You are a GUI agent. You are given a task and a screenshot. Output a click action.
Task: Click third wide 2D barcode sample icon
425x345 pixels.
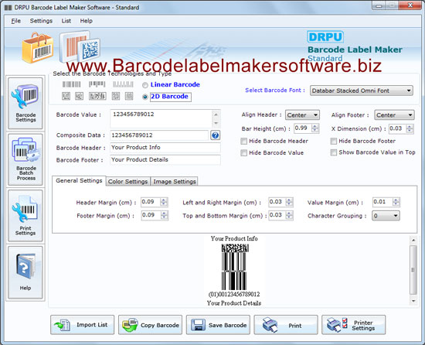97,96
